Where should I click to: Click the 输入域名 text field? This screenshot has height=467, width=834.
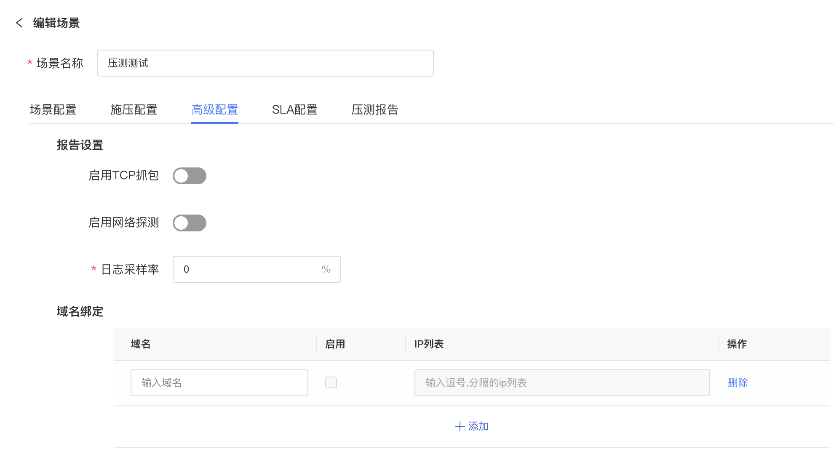(219, 383)
